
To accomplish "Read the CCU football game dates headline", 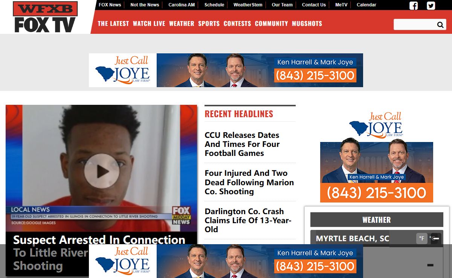I will pyautogui.click(x=242, y=144).
